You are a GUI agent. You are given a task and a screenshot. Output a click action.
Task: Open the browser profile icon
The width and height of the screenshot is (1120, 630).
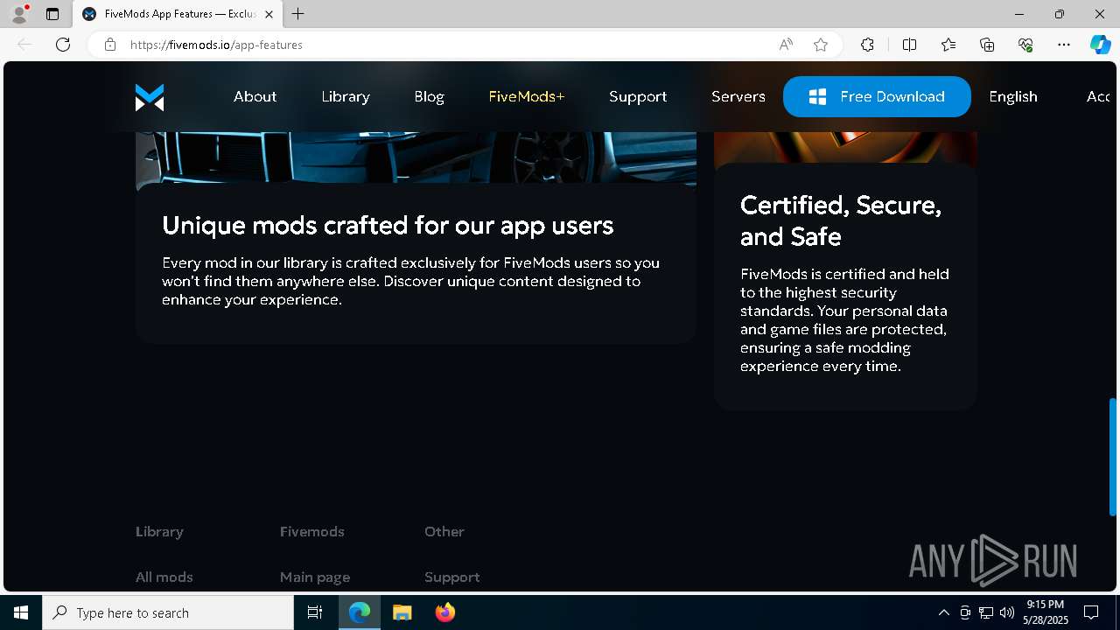pos(18,14)
